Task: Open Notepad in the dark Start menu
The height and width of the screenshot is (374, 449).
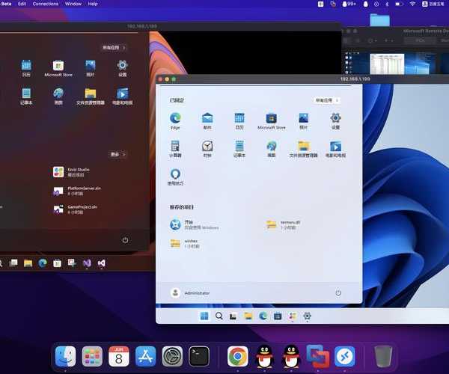Action: point(26,96)
